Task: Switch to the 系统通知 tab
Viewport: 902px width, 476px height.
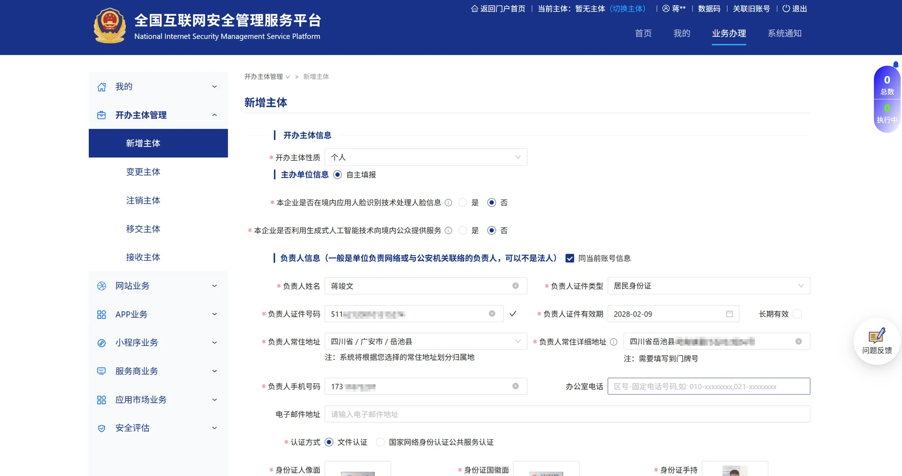Action: 785,33
